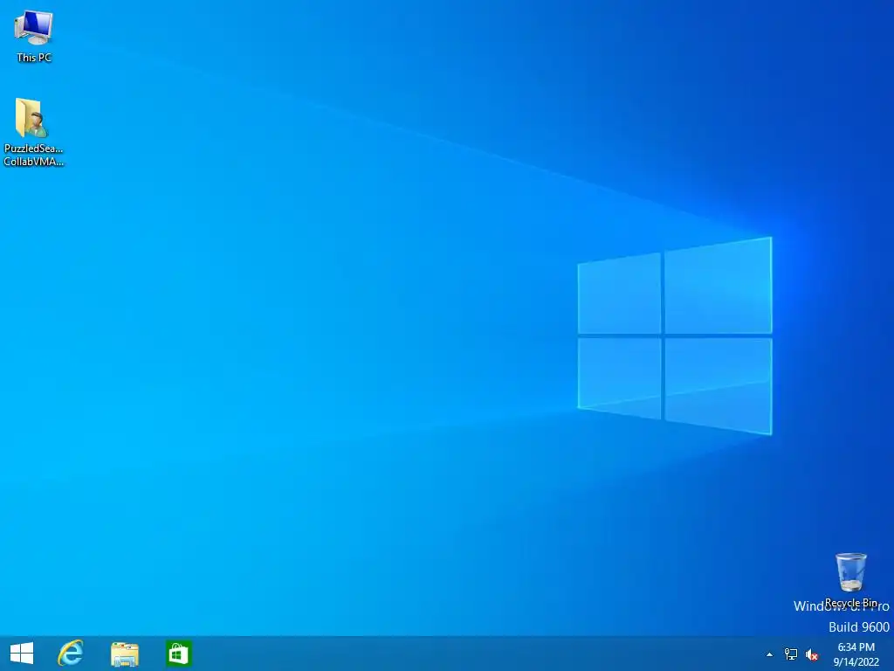Select the This PC desktop icon
Image resolution: width=894 pixels, height=671 pixels.
[34, 36]
